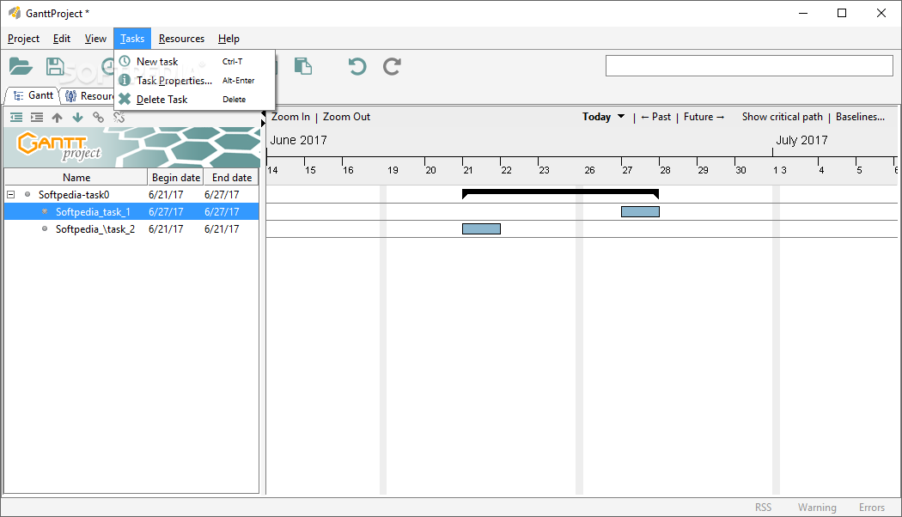Click the Name column header
The height and width of the screenshot is (517, 902).
coord(76,177)
